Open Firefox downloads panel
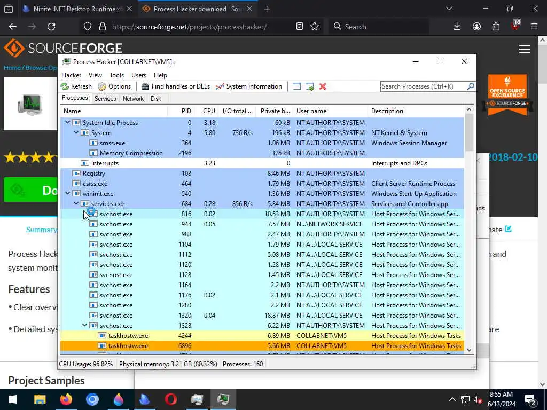This screenshot has height=410, width=547. (457, 27)
